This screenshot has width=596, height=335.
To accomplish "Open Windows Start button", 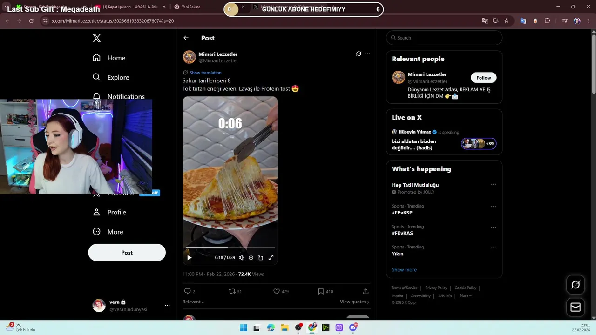I will pos(244,328).
